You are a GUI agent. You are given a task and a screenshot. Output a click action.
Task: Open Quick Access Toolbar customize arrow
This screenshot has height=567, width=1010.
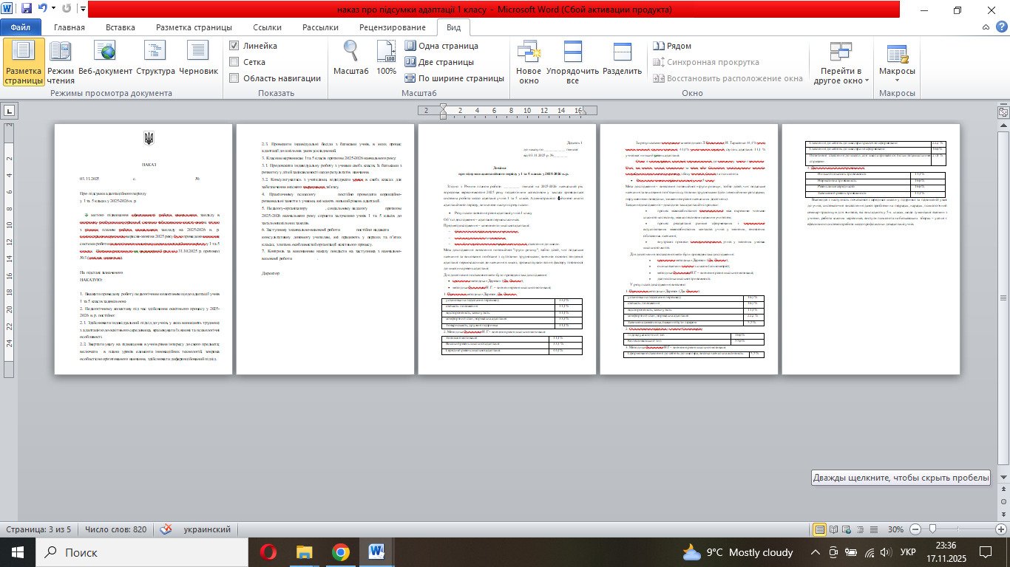click(x=81, y=10)
